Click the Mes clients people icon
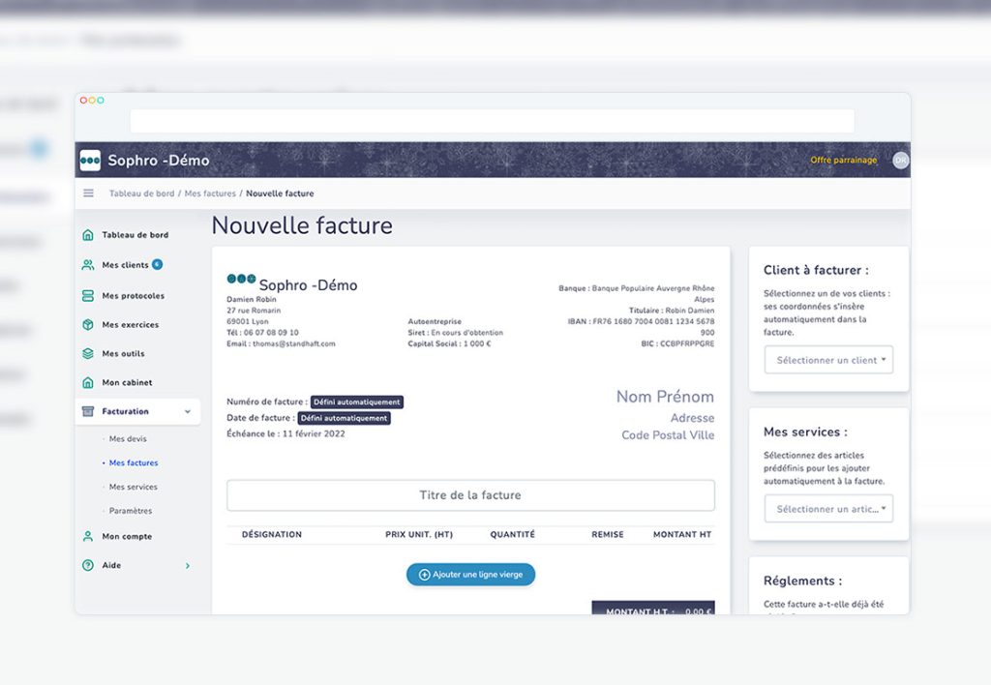The height and width of the screenshot is (685, 991). [x=88, y=265]
